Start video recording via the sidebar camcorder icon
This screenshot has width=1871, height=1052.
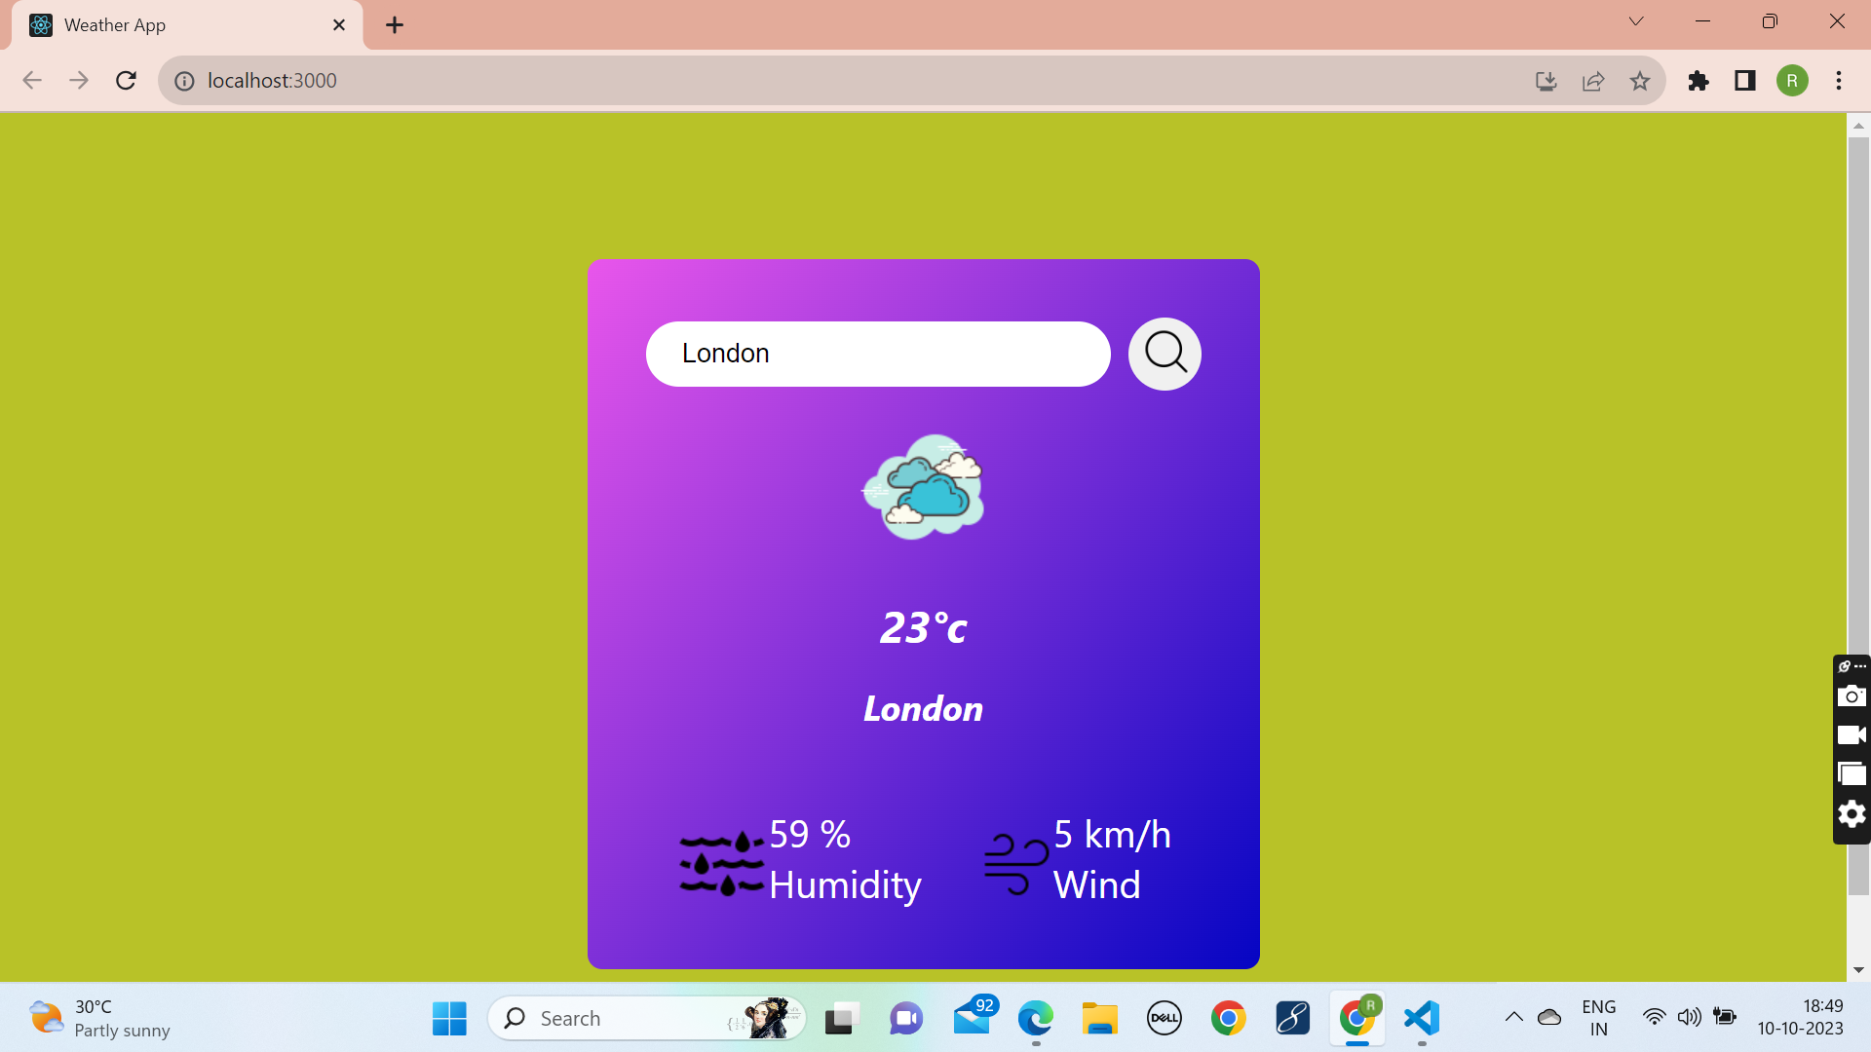click(x=1852, y=734)
